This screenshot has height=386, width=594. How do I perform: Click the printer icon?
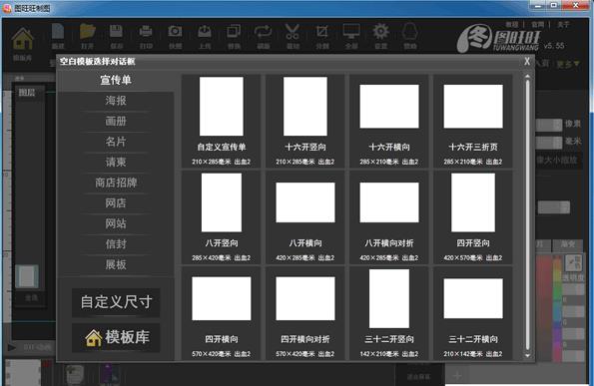click(x=146, y=32)
